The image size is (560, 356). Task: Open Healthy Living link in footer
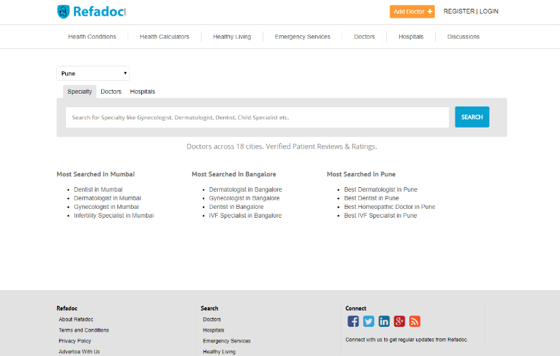219,351
